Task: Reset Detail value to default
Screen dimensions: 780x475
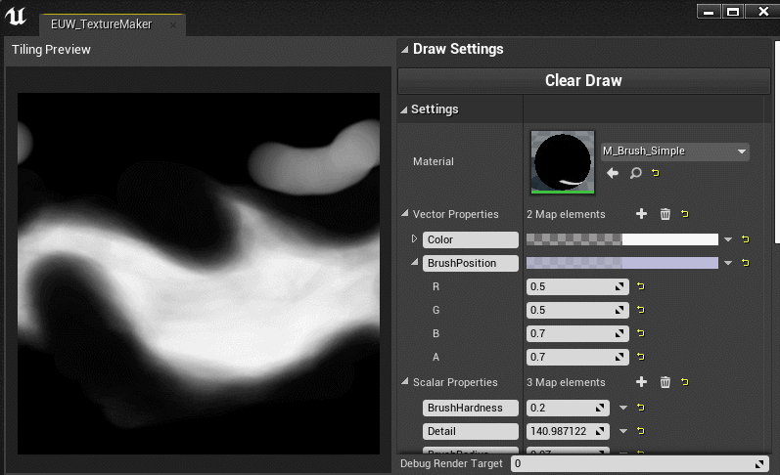Action: (641, 431)
